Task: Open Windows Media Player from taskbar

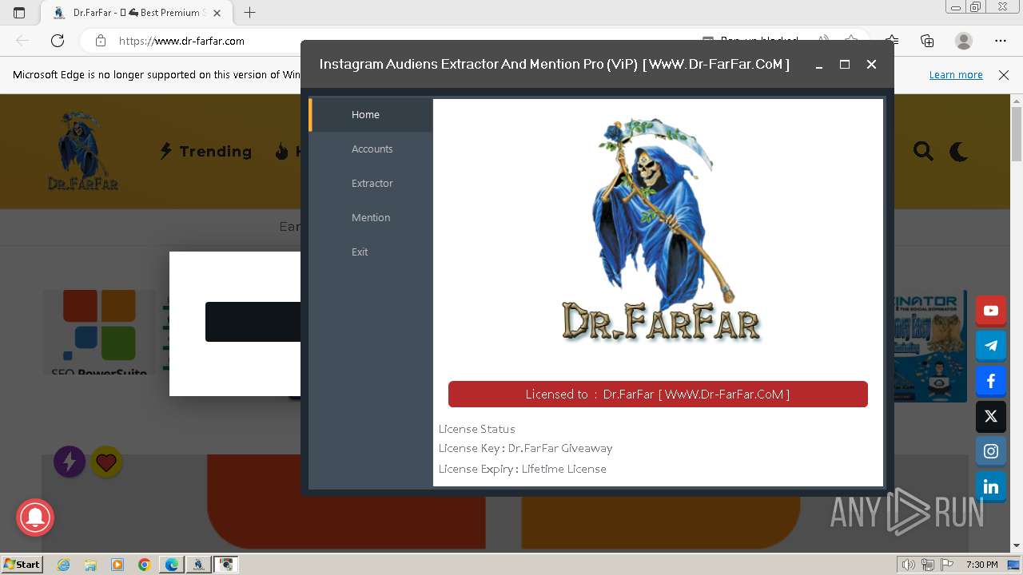Action: (117, 565)
